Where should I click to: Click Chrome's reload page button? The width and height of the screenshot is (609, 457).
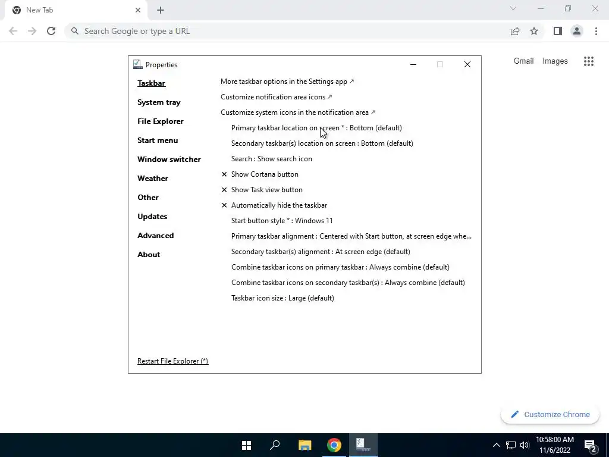tap(51, 31)
